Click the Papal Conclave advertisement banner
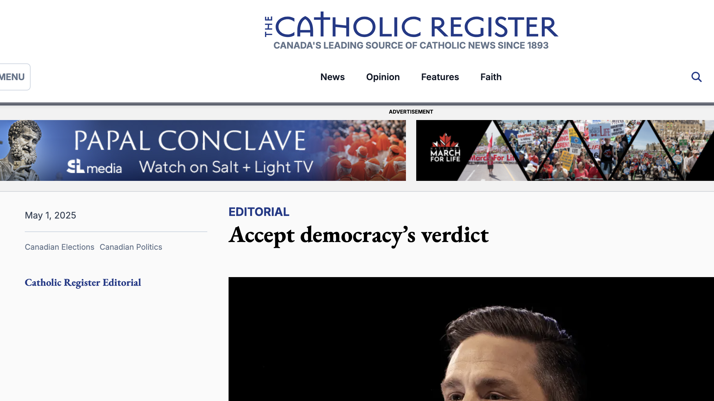The width and height of the screenshot is (714, 401). point(203,150)
